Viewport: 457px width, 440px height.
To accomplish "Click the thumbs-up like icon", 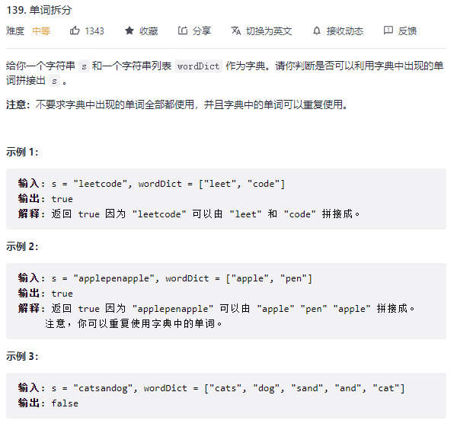I will point(75,31).
